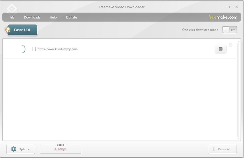Image resolution: width=244 pixels, height=158 pixels.
Task: Open the File menu
Action: coord(12,17)
